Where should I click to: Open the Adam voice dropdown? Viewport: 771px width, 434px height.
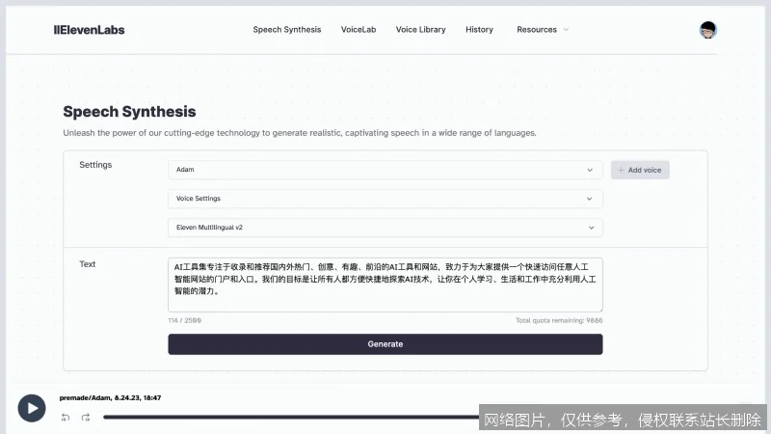click(x=385, y=170)
